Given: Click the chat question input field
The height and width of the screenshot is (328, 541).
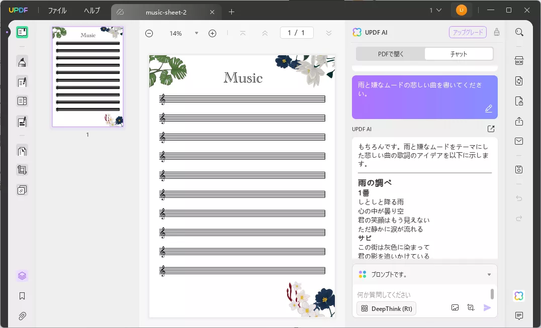Looking at the screenshot, I should (x=422, y=295).
